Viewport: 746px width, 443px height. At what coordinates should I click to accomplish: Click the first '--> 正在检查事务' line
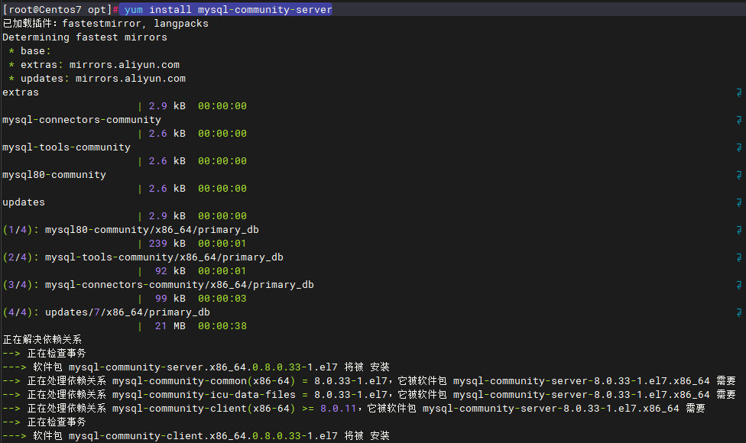point(44,354)
